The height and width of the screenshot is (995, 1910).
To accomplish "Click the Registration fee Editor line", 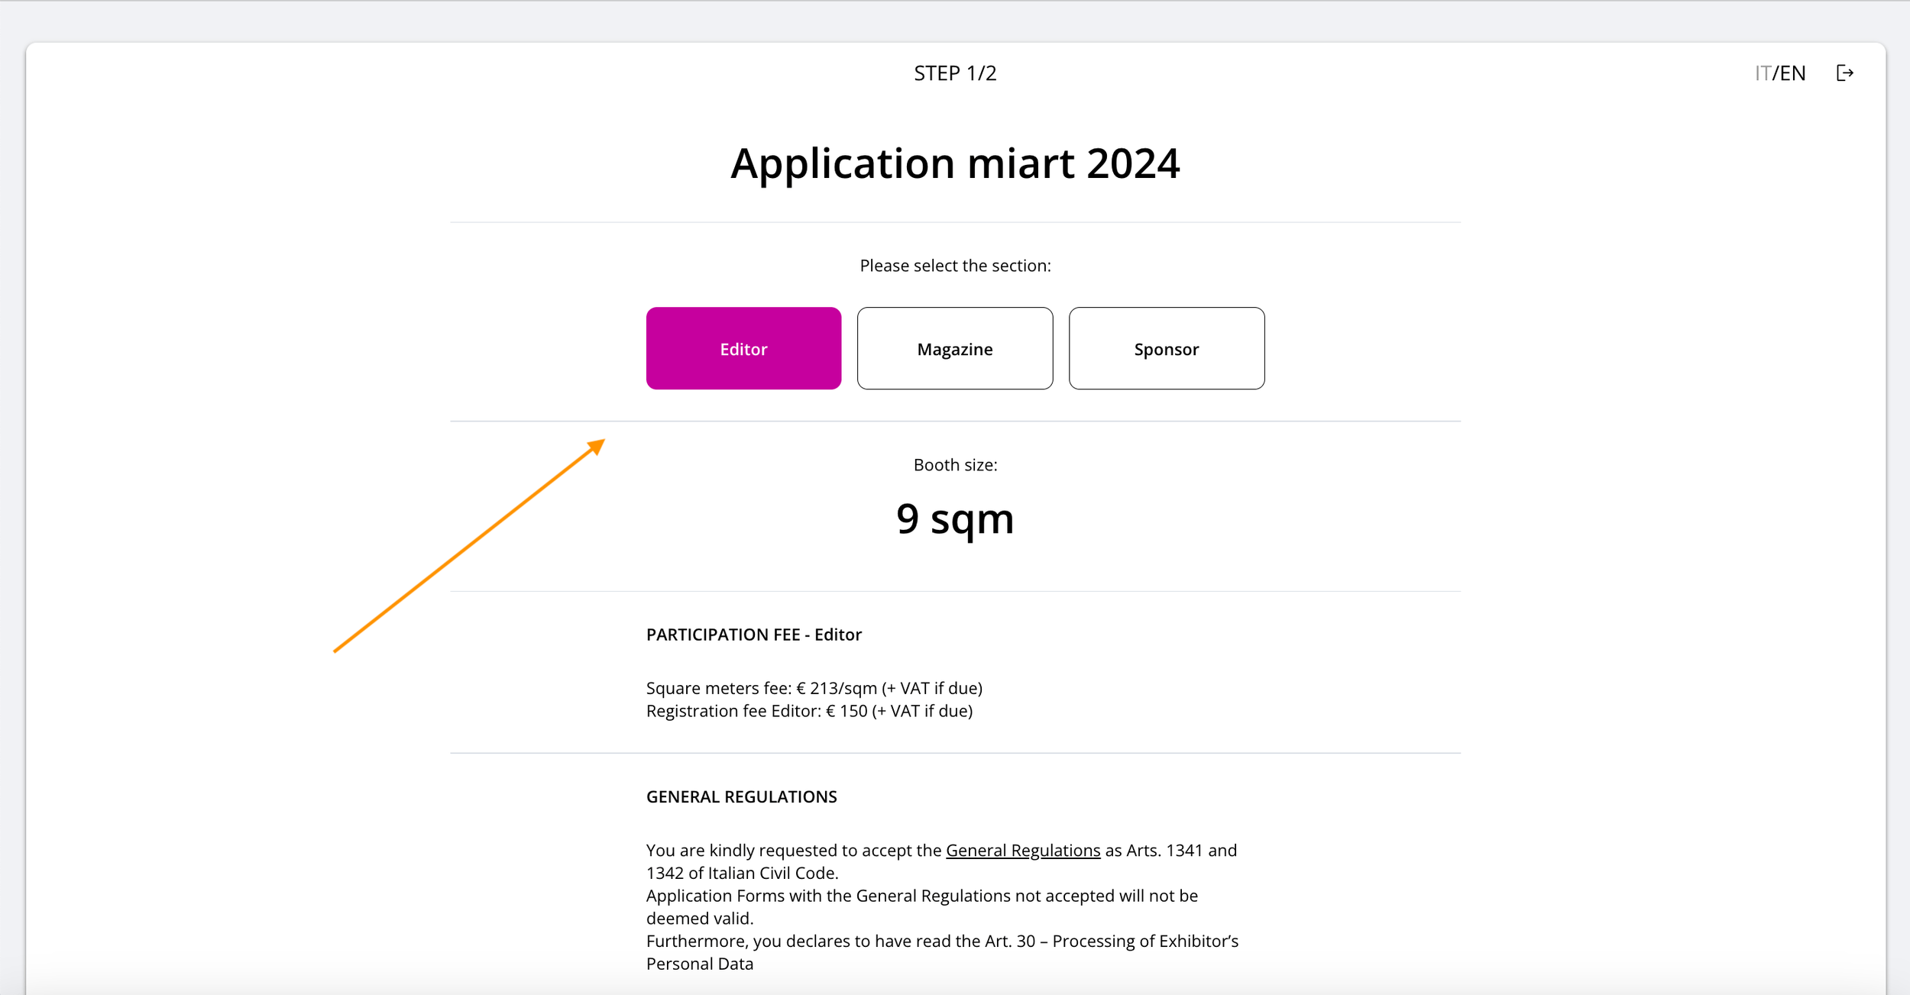I will 809,711.
